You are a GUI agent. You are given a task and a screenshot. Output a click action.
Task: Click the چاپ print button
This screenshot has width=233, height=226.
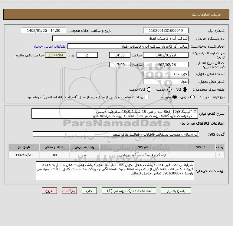(89, 191)
